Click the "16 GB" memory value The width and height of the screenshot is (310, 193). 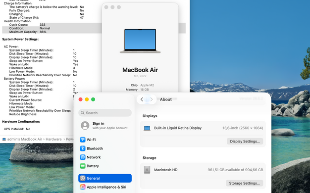(x=145, y=90)
